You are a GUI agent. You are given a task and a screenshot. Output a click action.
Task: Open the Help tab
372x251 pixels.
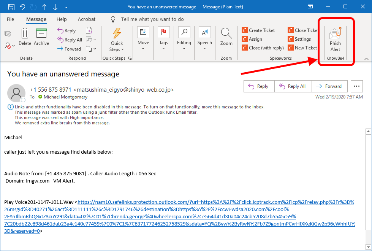click(x=62, y=19)
